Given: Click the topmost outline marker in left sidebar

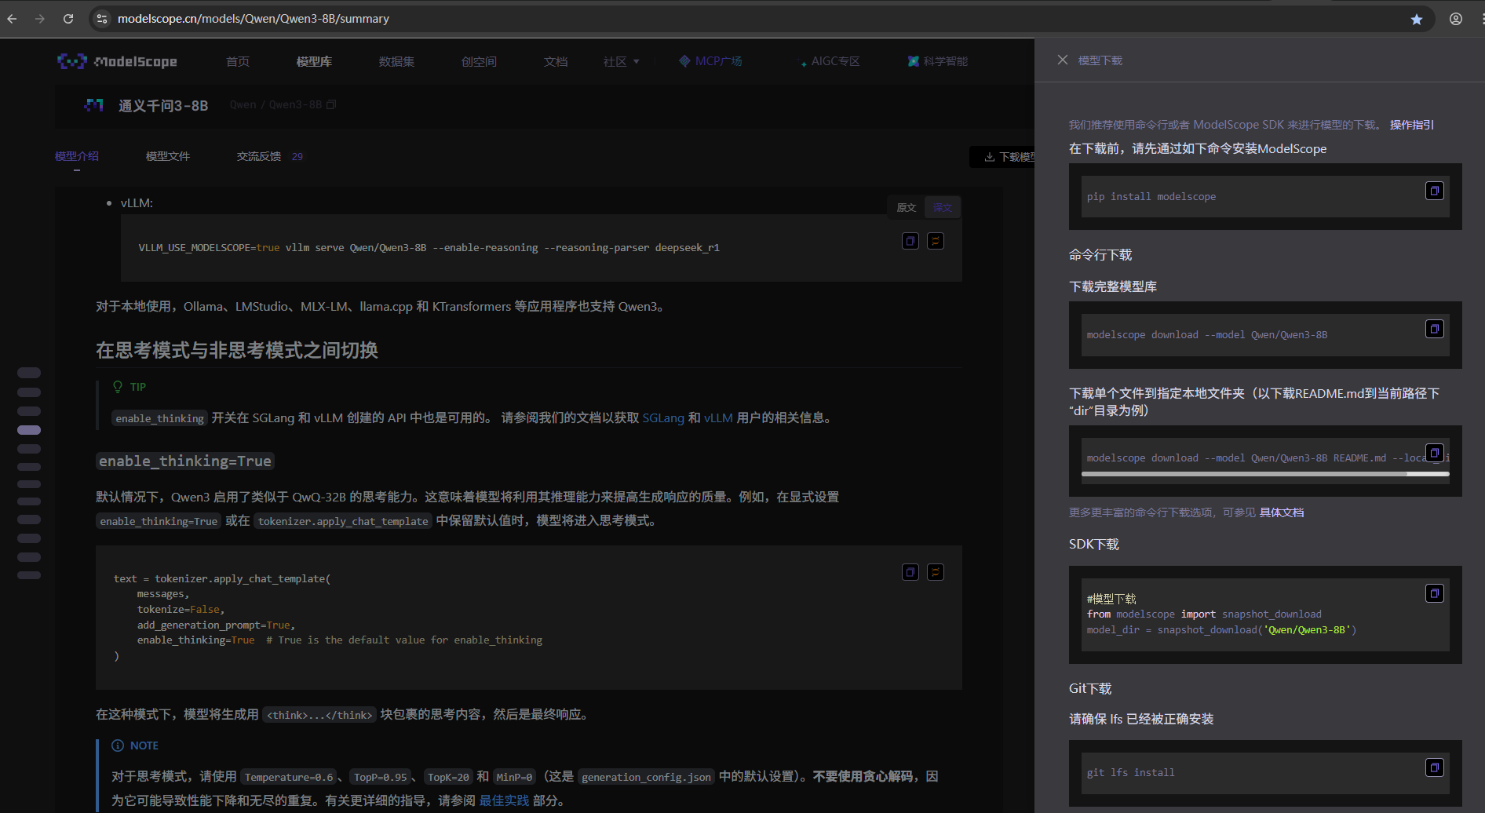Looking at the screenshot, I should [29, 373].
